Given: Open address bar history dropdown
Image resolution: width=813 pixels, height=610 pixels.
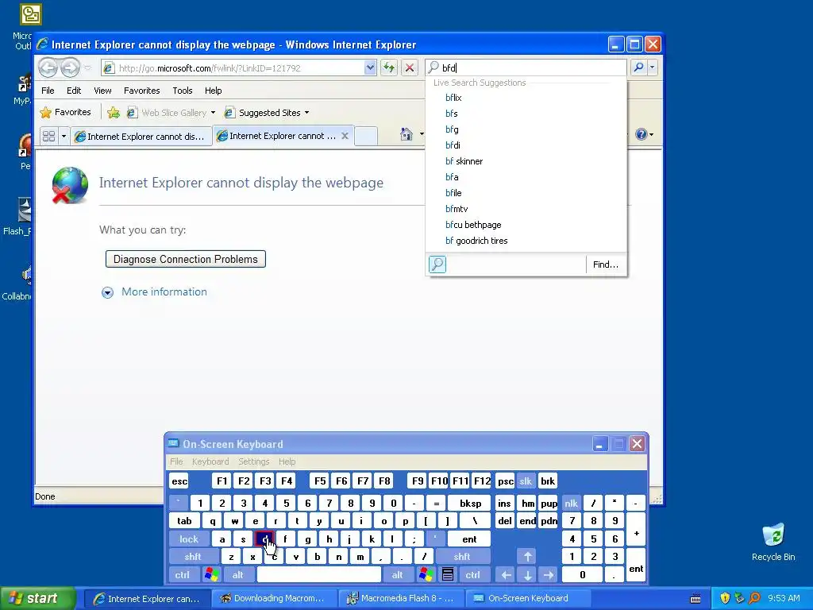Looking at the screenshot, I should [x=370, y=68].
